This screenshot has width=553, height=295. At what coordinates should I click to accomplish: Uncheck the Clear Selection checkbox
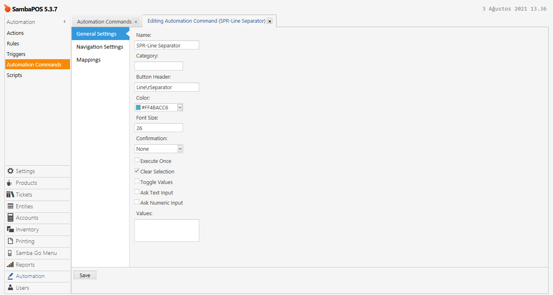pyautogui.click(x=137, y=171)
